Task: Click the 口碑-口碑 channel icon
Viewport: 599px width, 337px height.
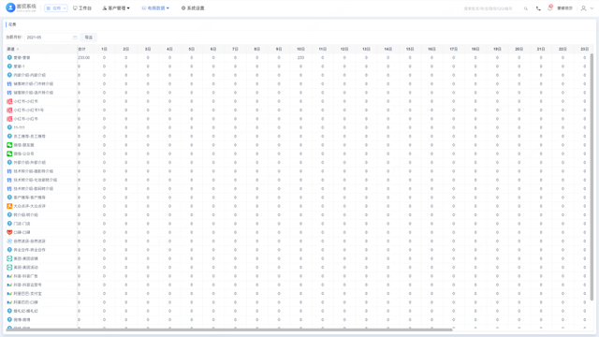Action: click(x=9, y=232)
